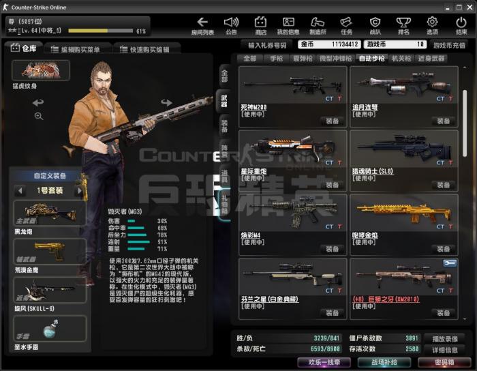Open the edit buy menu (编辑购买菜单) tab
This screenshot has width=477, height=371.
click(78, 49)
